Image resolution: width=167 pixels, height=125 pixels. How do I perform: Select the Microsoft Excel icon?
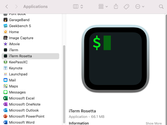click(5, 98)
